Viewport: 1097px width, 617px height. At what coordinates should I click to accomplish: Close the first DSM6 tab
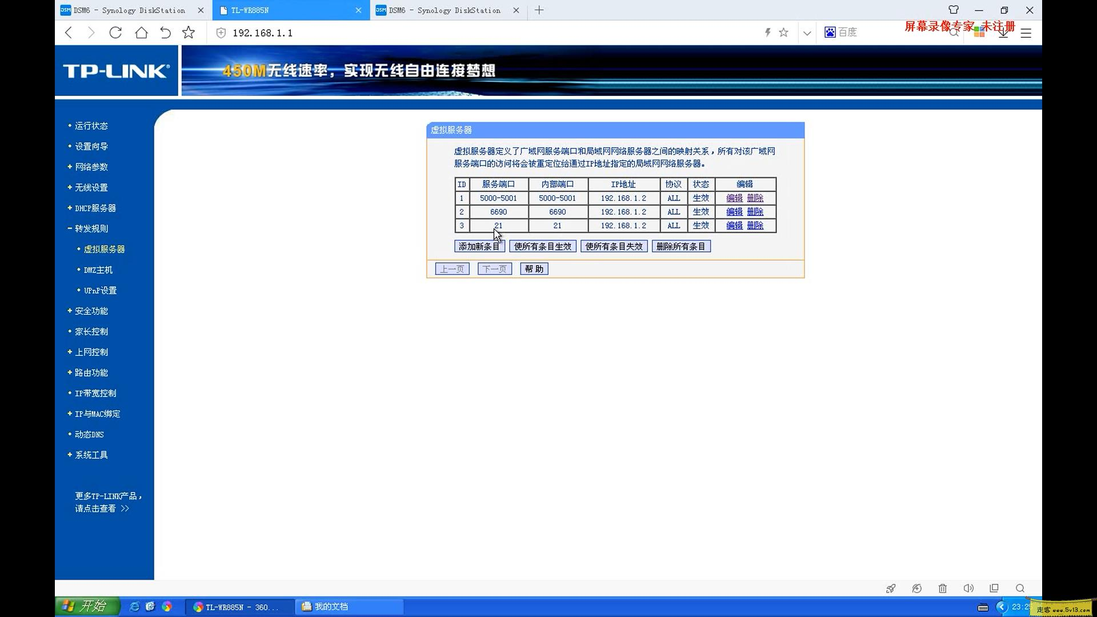pos(201,10)
